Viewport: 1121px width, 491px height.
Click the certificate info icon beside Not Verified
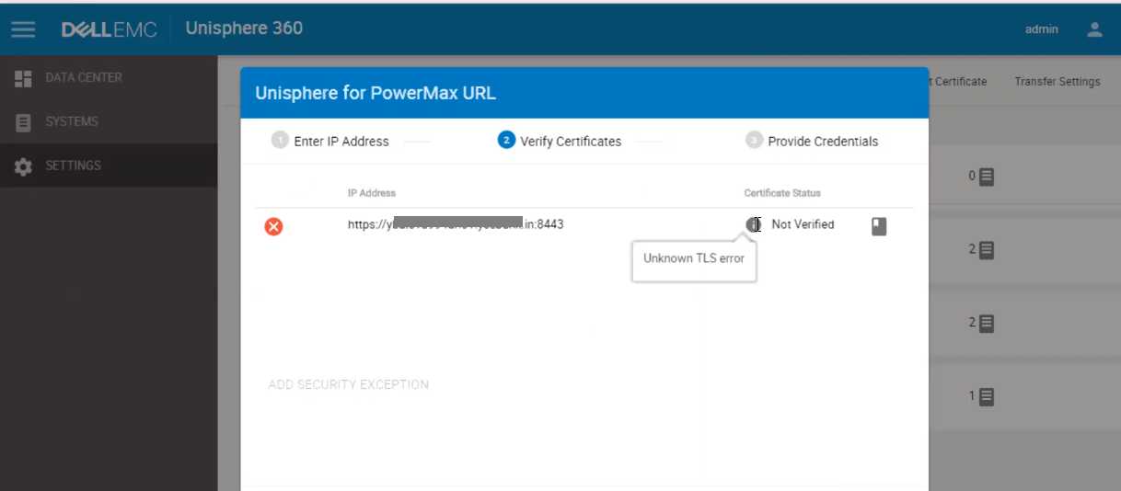coord(753,224)
